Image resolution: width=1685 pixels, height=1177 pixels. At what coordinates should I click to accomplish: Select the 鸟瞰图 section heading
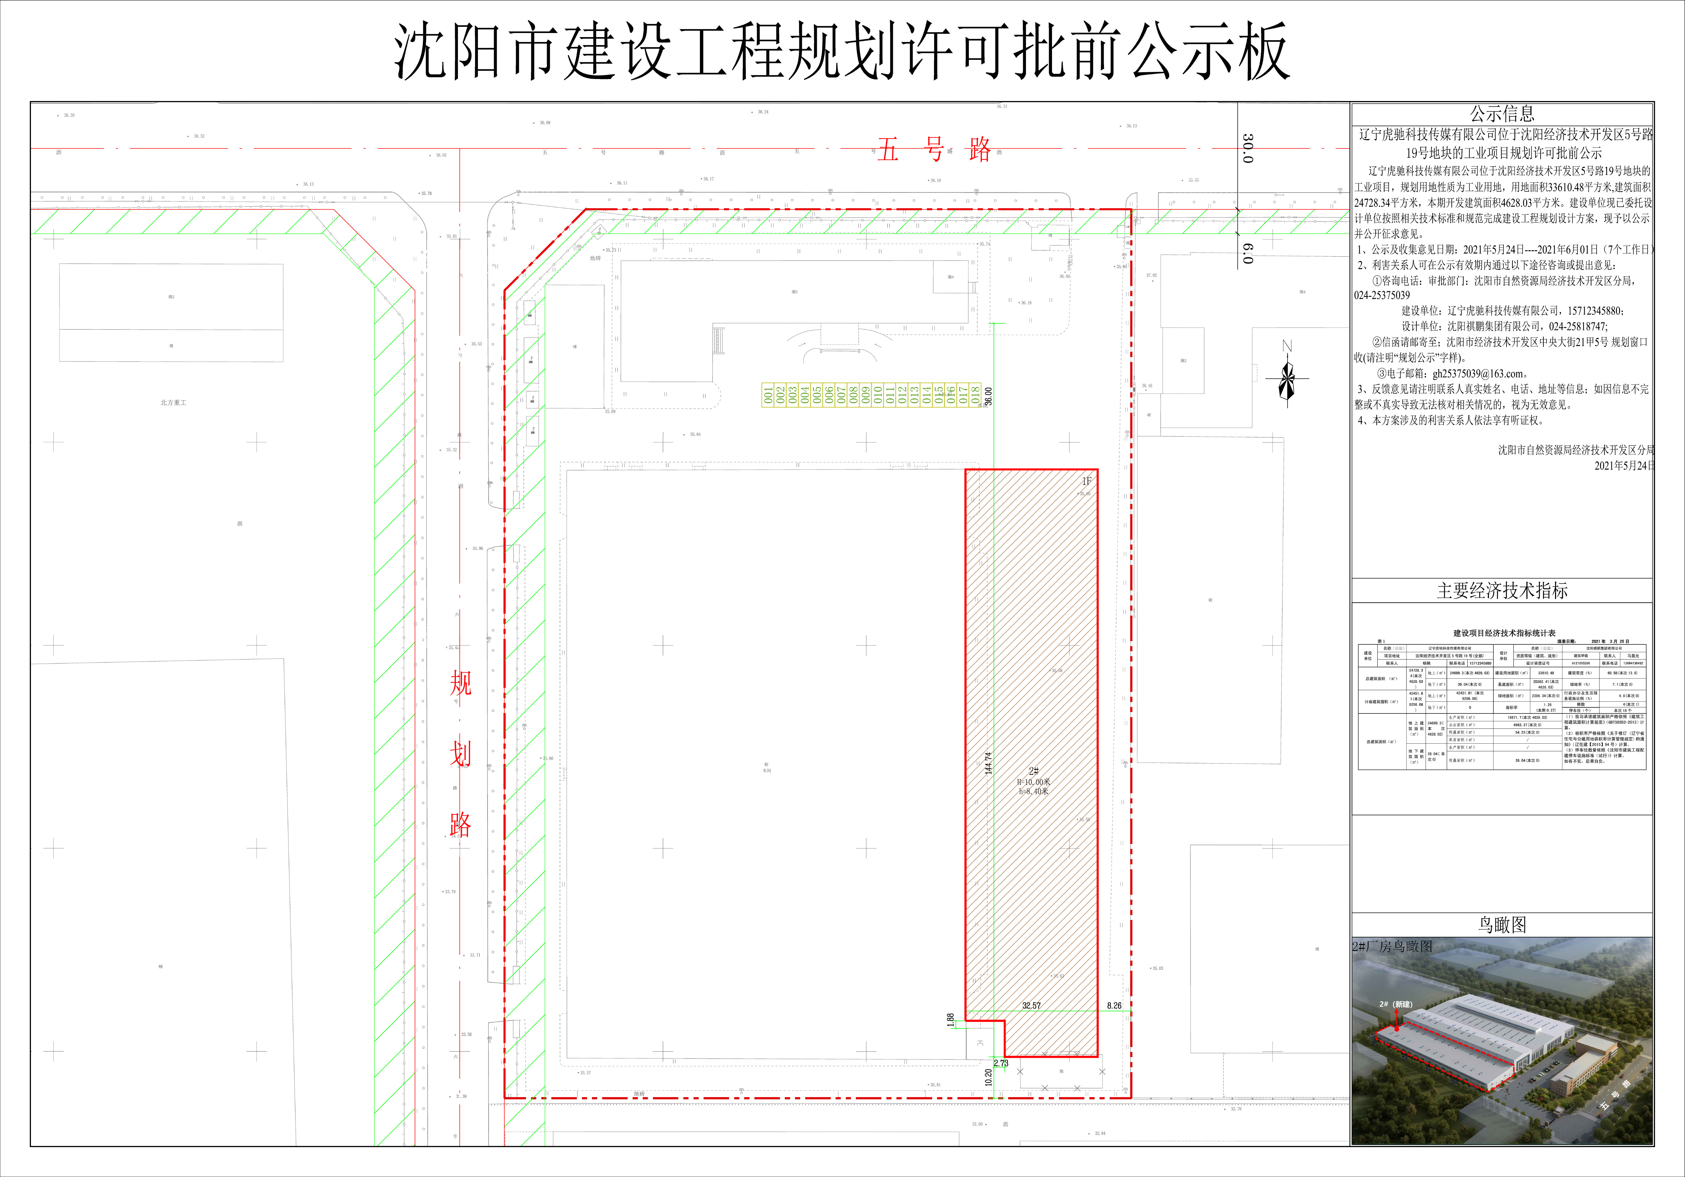click(1501, 925)
